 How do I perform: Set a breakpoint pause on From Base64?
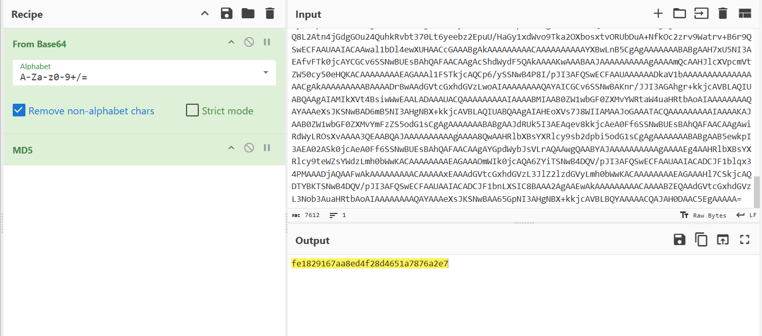(x=266, y=42)
